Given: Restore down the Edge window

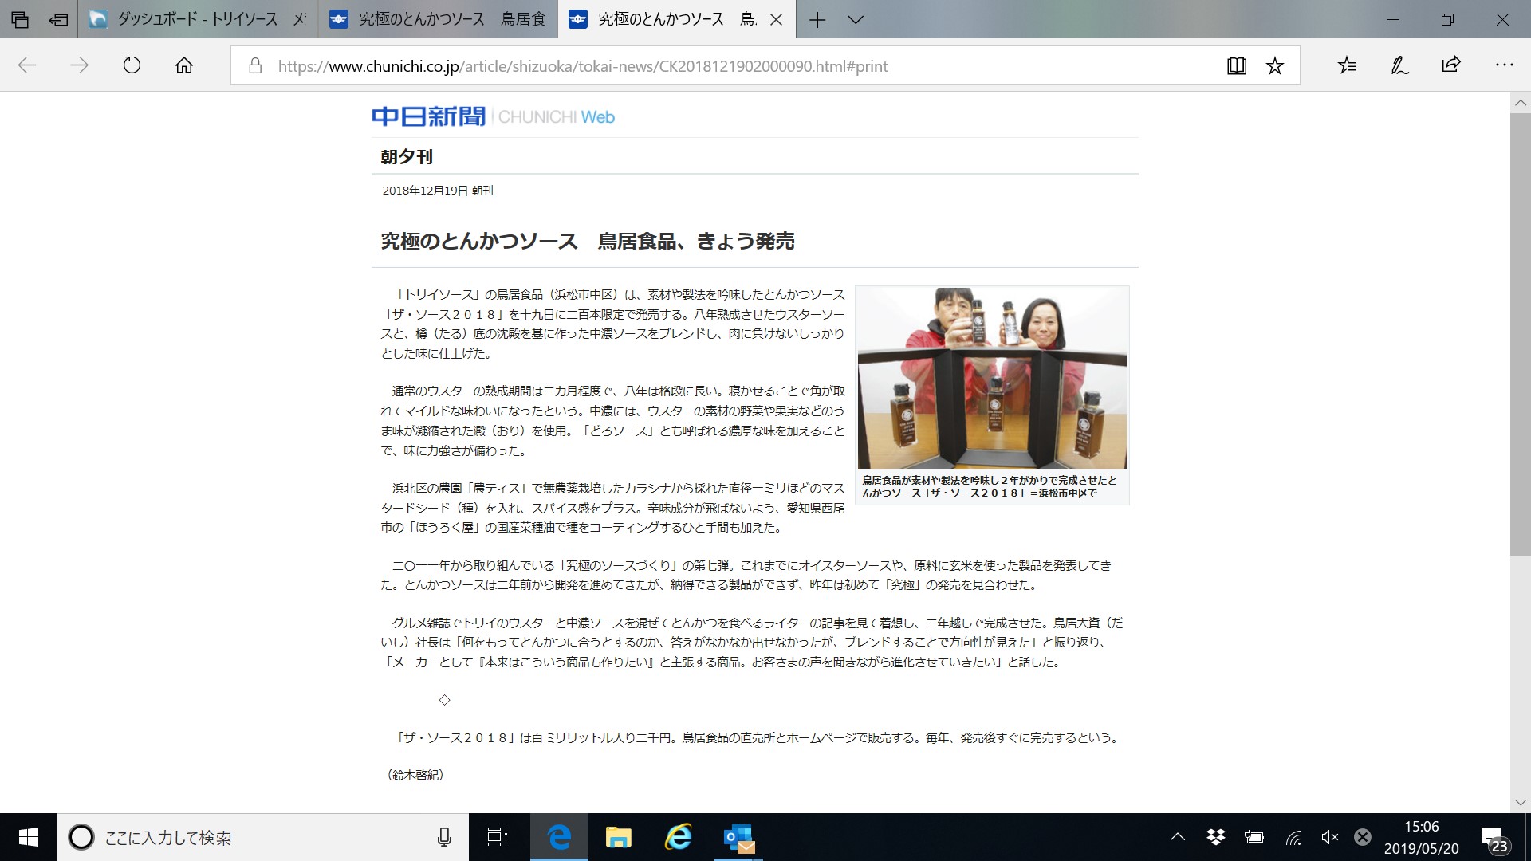Looking at the screenshot, I should point(1447,19).
